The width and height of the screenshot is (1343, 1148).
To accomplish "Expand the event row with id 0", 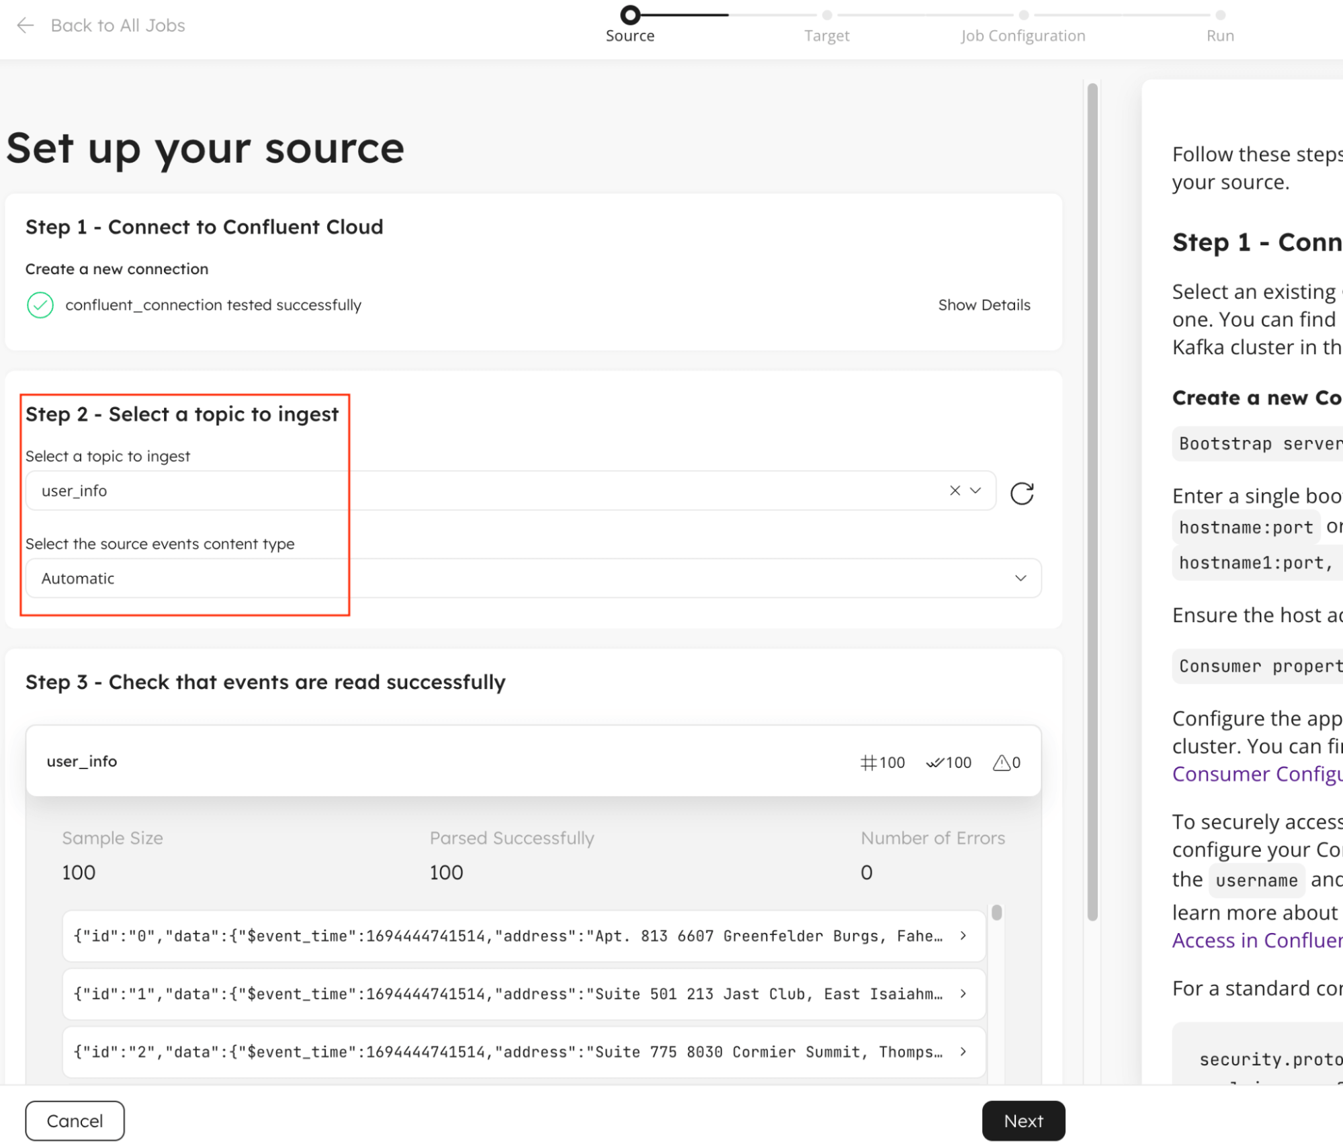I will (524, 936).
